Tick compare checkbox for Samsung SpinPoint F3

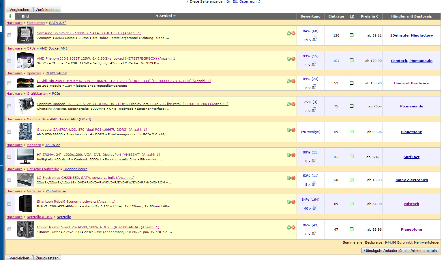click(10, 35)
